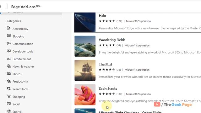Open the Wandering Fields theme title

coord(112,40)
